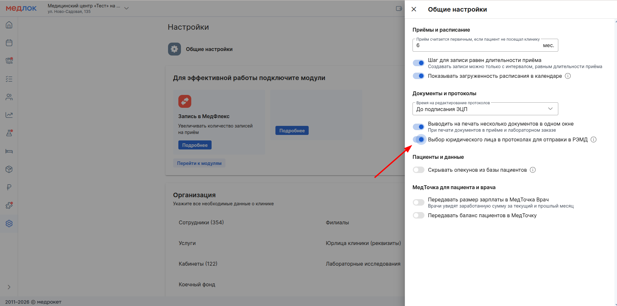
Task: Click «Перейти к модулям» link
Action: coord(199,163)
